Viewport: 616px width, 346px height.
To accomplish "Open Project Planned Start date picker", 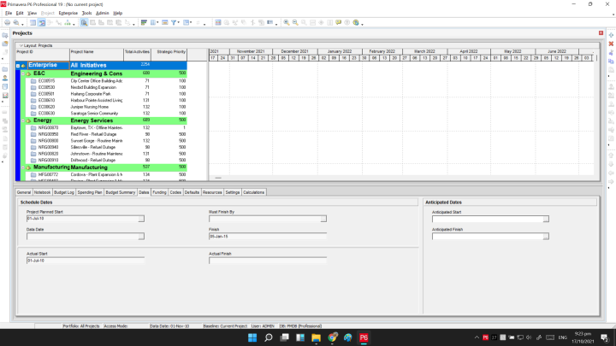I will (141, 219).
